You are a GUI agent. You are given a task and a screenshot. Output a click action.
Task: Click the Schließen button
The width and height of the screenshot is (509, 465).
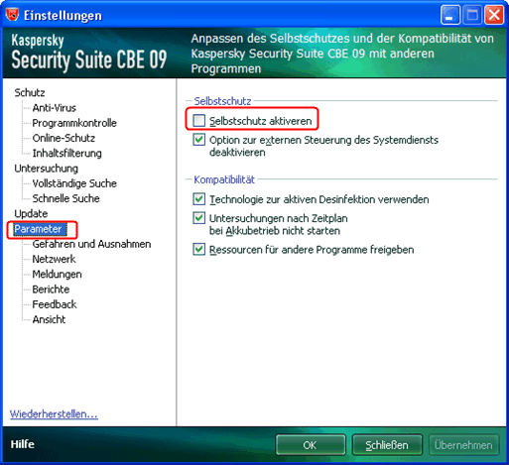pos(387,445)
